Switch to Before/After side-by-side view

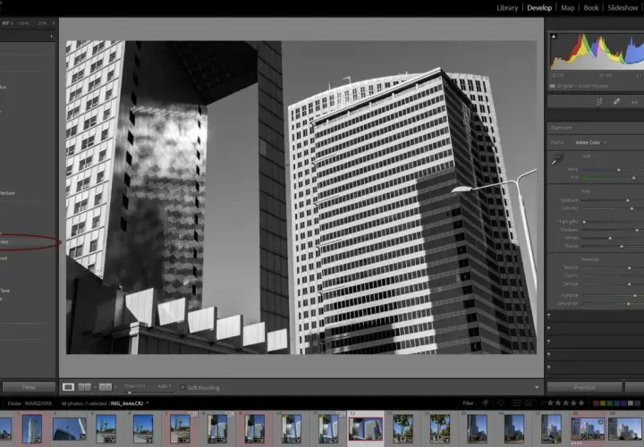coord(85,387)
